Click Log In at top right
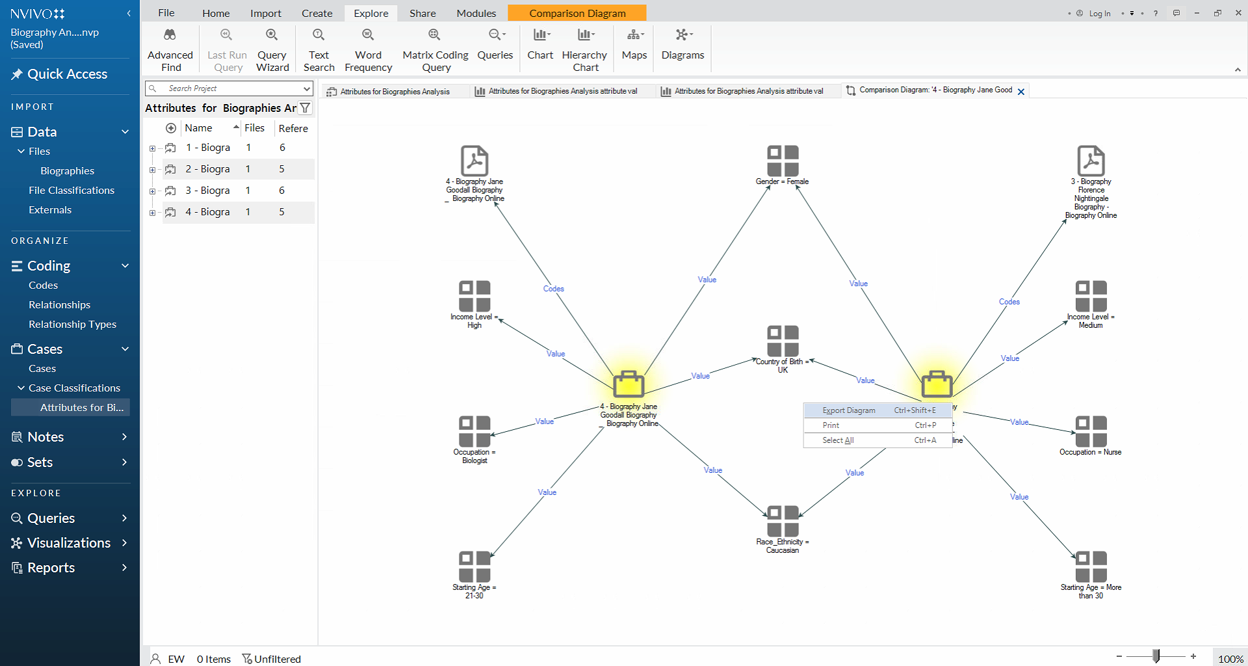 point(1099,13)
